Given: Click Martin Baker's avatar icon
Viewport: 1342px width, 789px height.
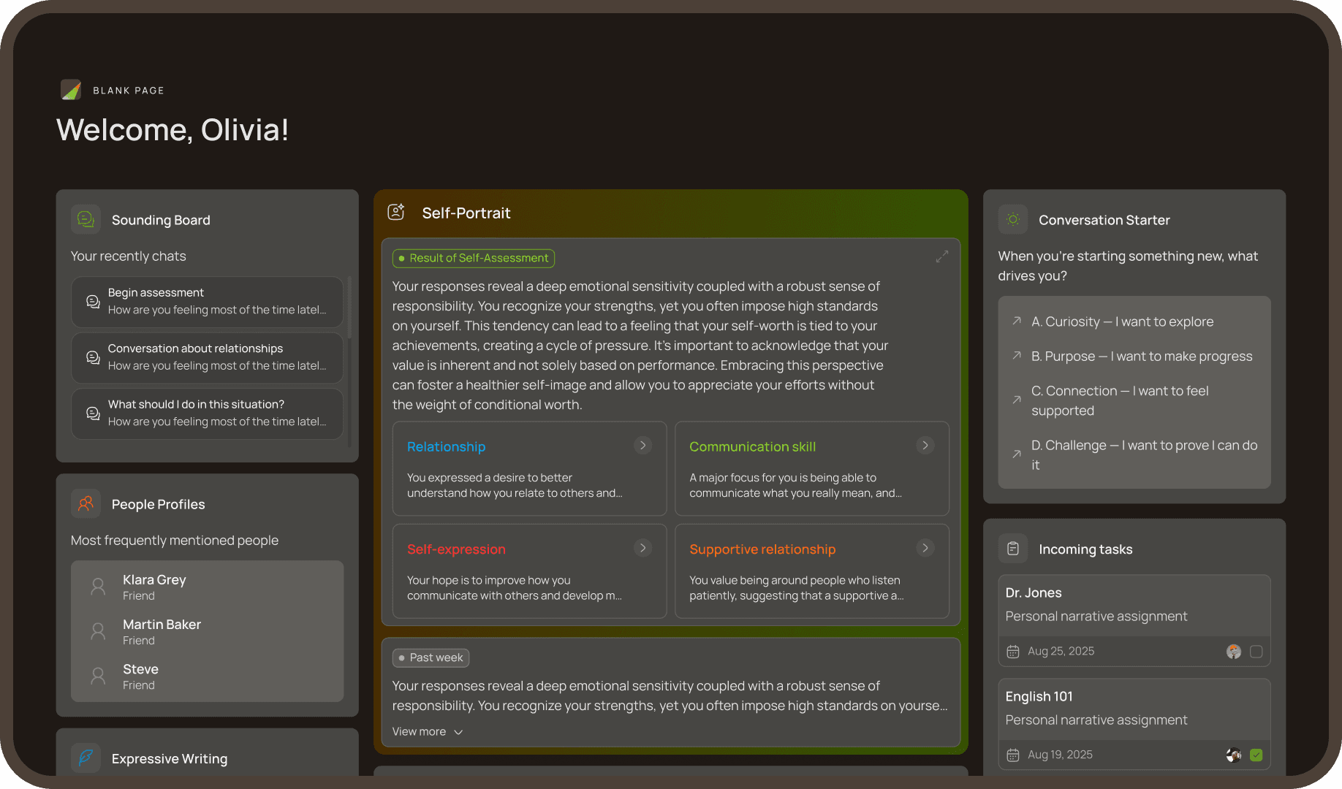Looking at the screenshot, I should (x=98, y=631).
